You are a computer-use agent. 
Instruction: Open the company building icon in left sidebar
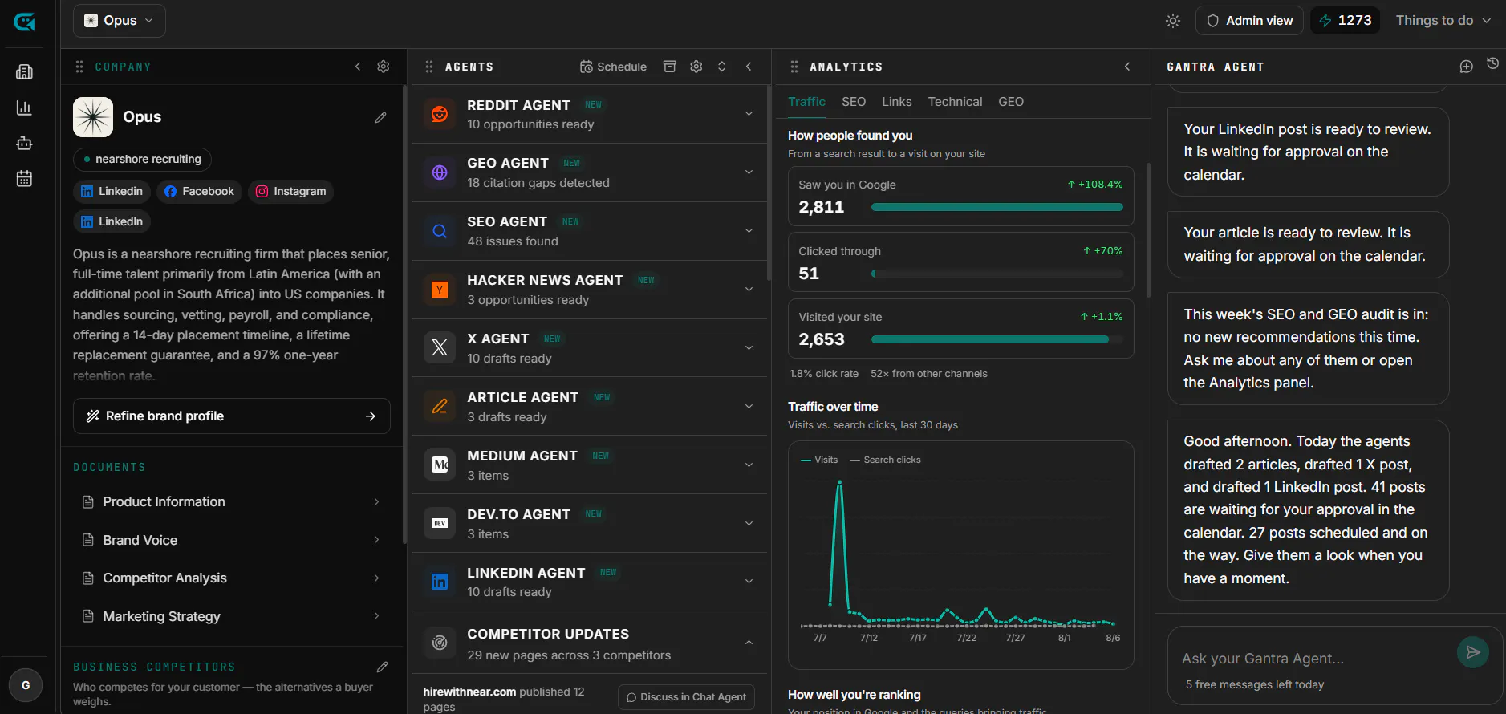pos(24,72)
